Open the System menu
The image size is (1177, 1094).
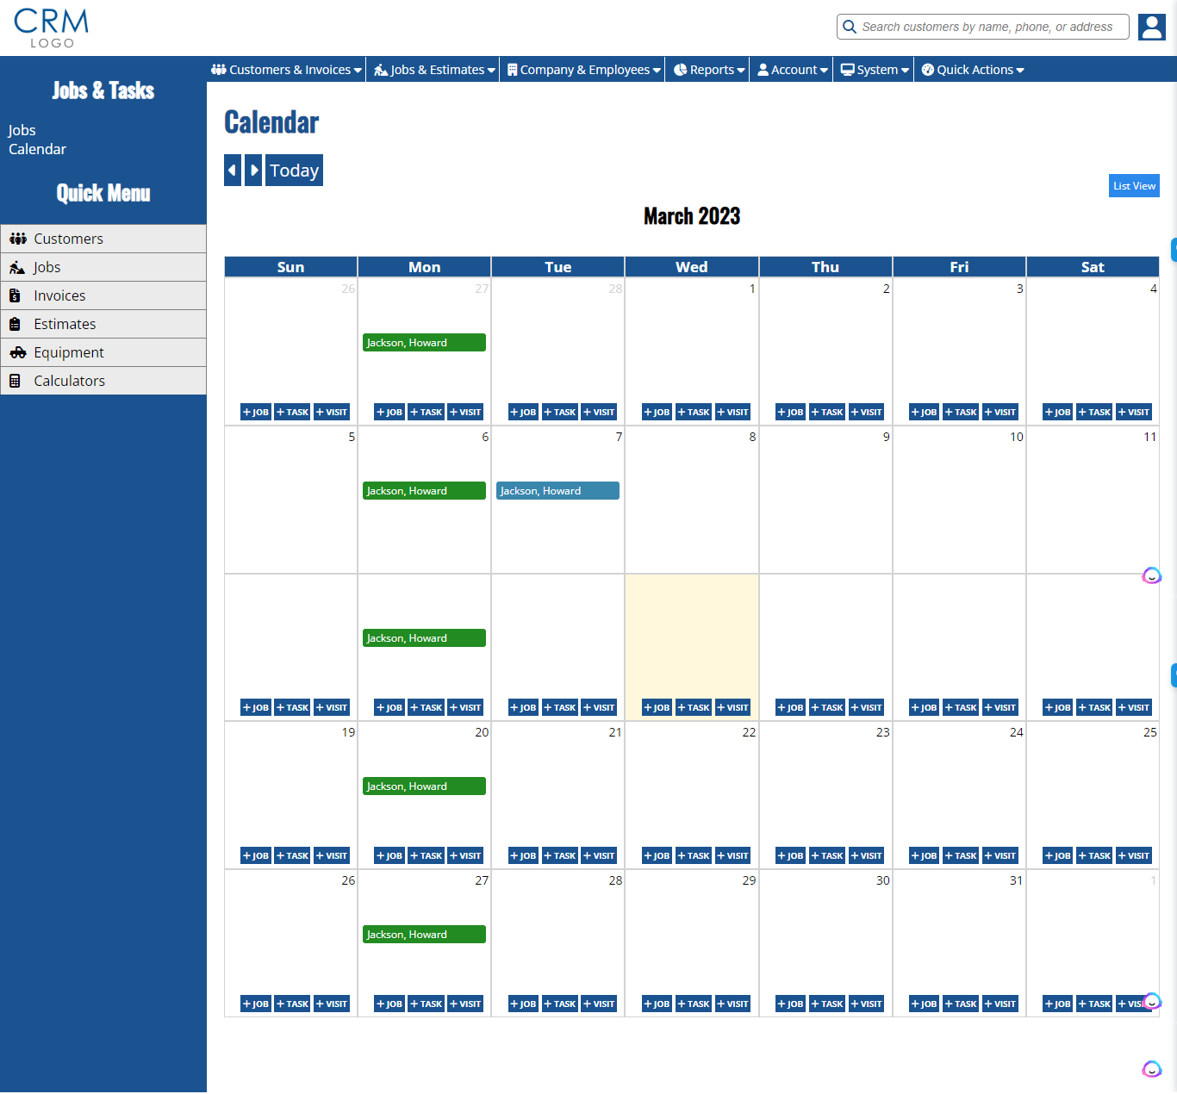(875, 70)
